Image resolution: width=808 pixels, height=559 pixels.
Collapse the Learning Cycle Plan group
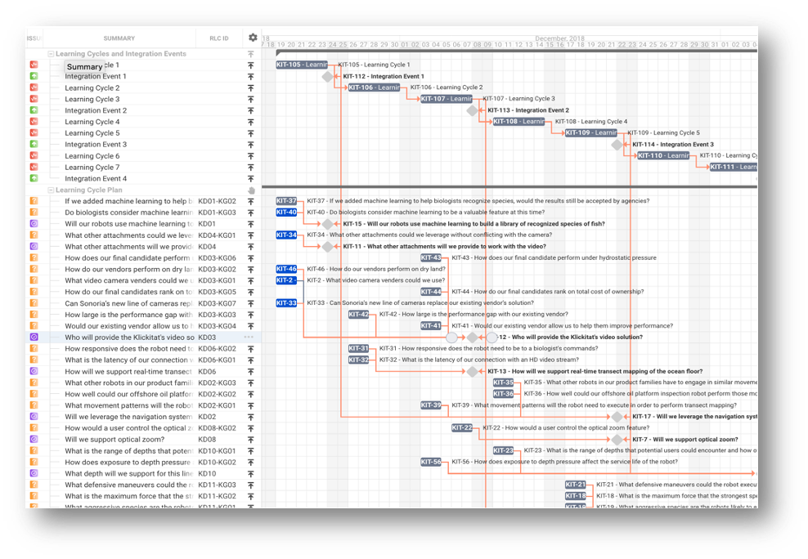[x=51, y=190]
